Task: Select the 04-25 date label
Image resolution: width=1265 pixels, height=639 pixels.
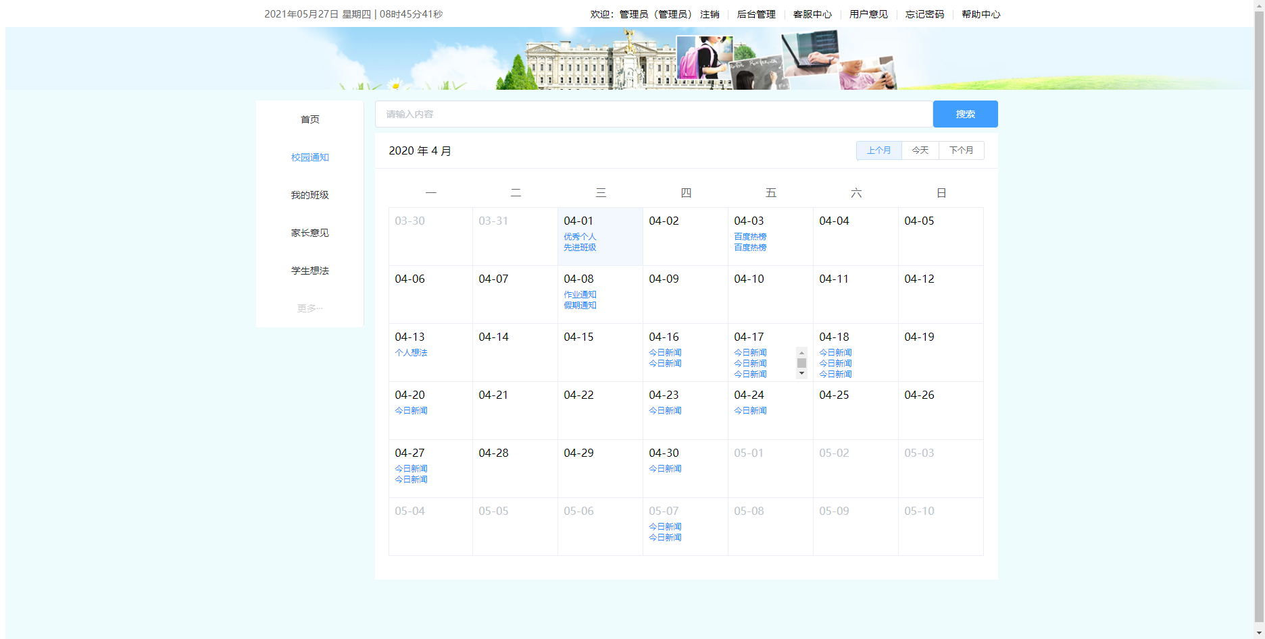Action: pos(834,395)
